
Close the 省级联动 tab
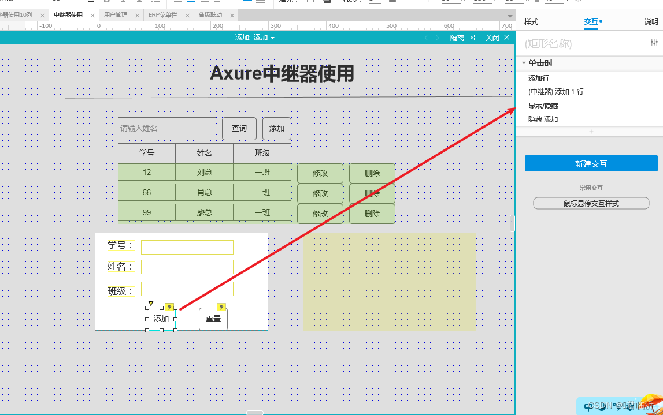(232, 15)
